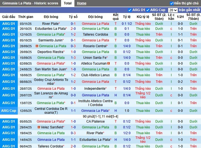
Task: Click the 0-3 score on 28/09/25
Action: [x=73, y=46]
